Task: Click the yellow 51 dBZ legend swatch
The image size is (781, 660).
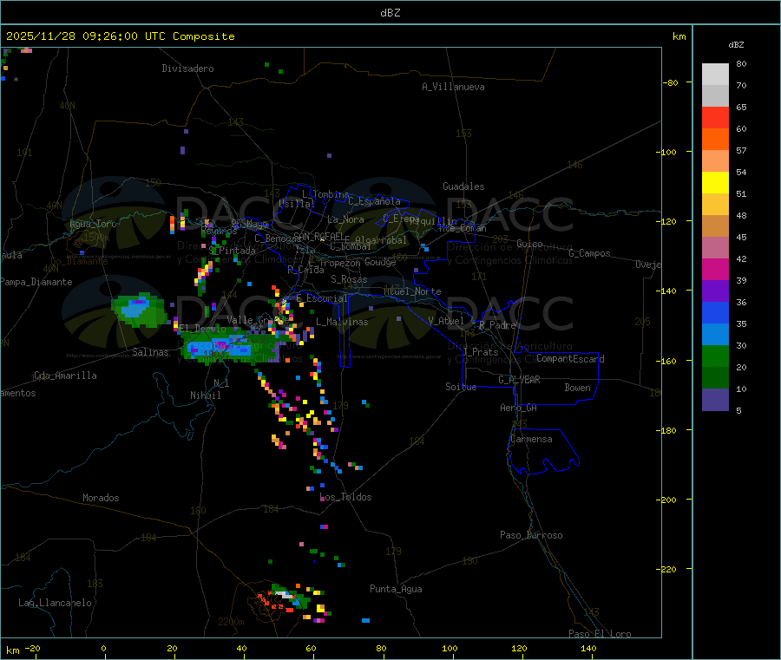Action: [x=715, y=183]
